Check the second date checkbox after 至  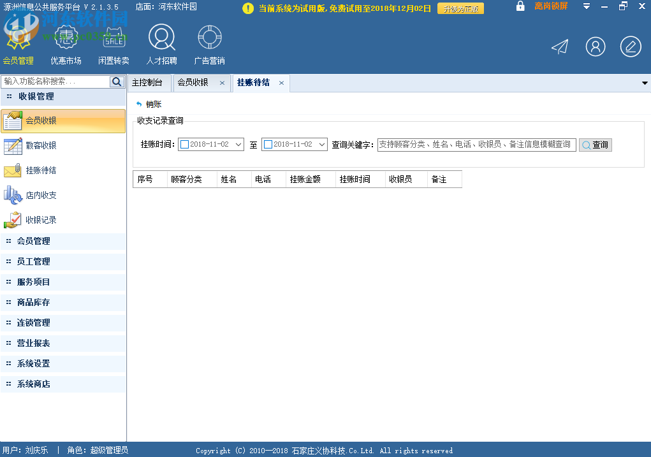268,144
